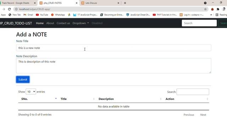
Task: Click the address bar URL
Action: pyautogui.click(x=34, y=9)
